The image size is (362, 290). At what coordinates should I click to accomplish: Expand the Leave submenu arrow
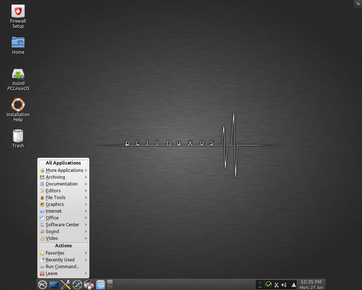tap(86, 273)
